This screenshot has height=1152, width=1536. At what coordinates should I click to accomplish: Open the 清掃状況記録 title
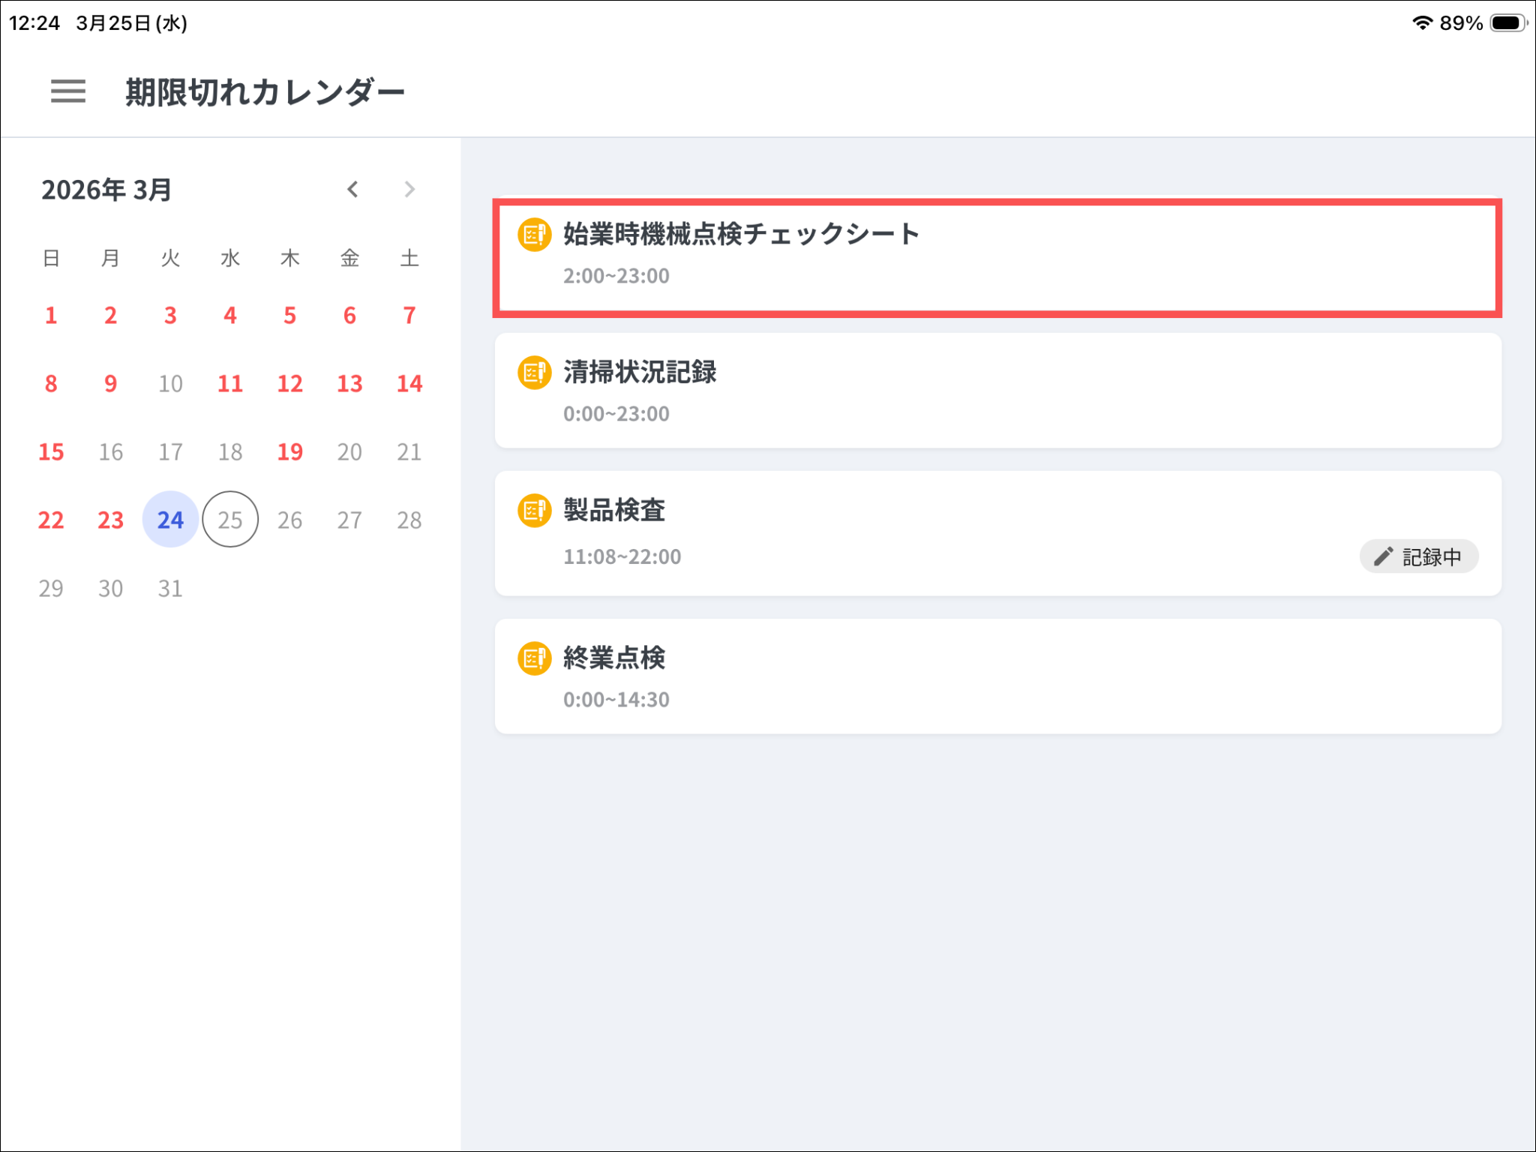pos(640,373)
